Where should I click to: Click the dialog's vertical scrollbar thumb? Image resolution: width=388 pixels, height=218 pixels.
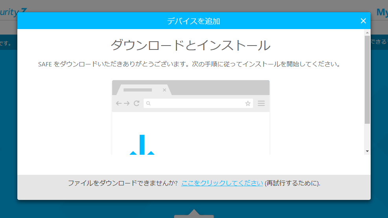click(x=367, y=79)
